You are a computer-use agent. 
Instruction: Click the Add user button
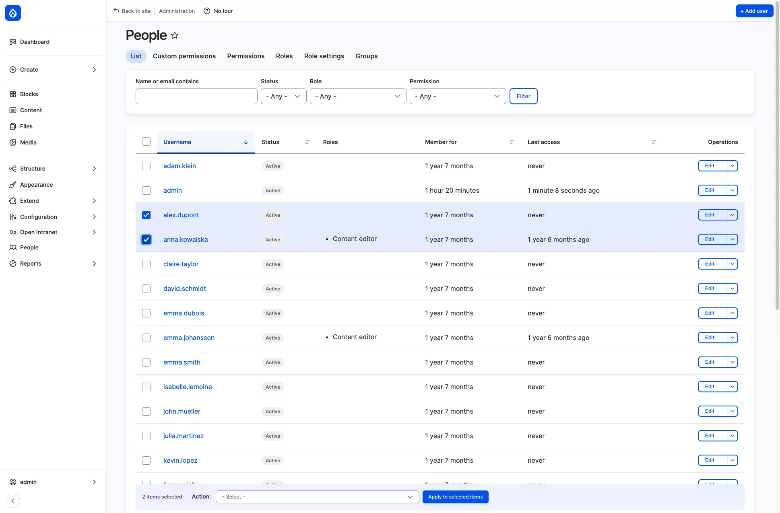(x=754, y=11)
